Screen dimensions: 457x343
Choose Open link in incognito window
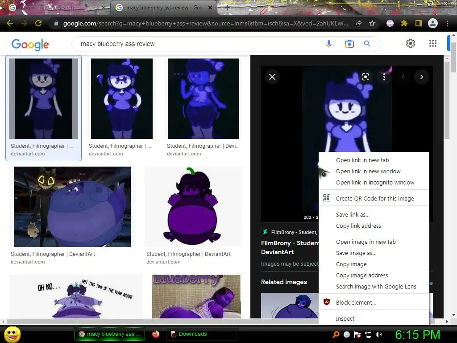(x=374, y=182)
